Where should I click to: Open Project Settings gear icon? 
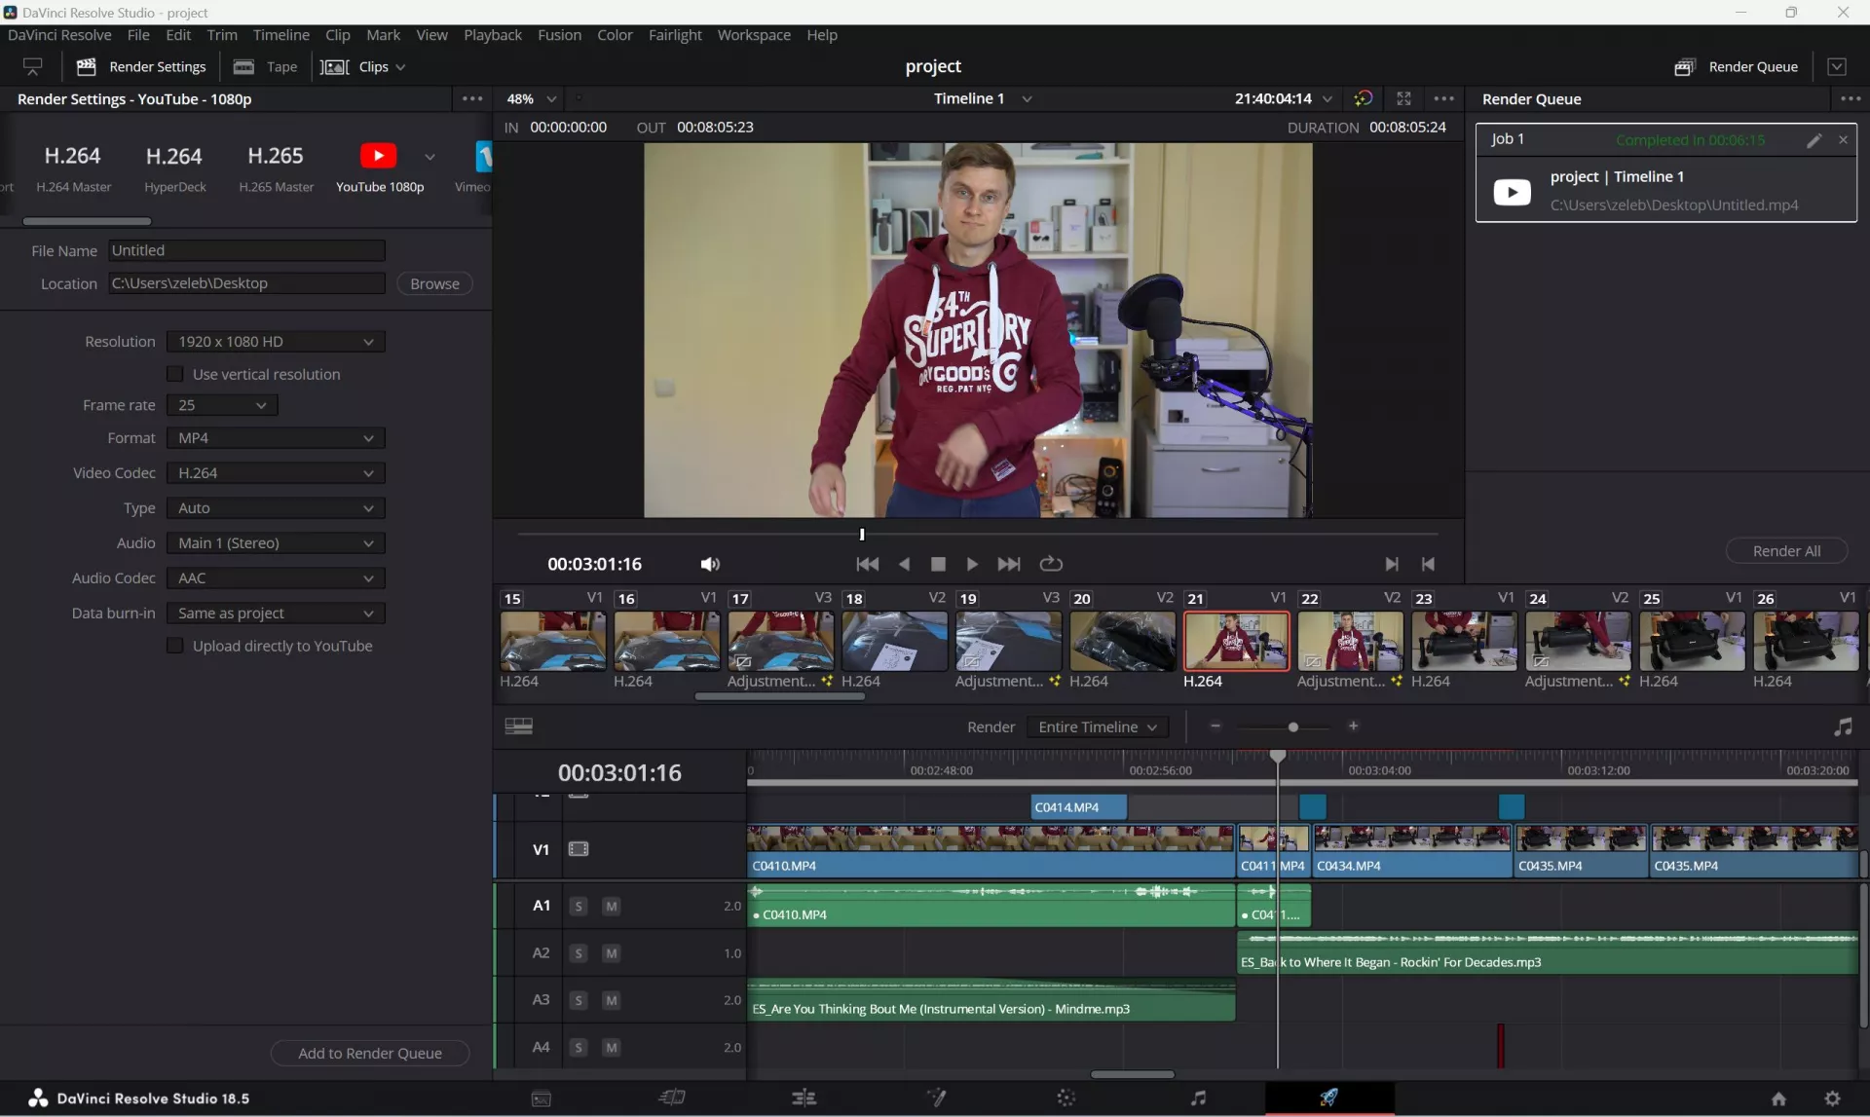1832,1098
